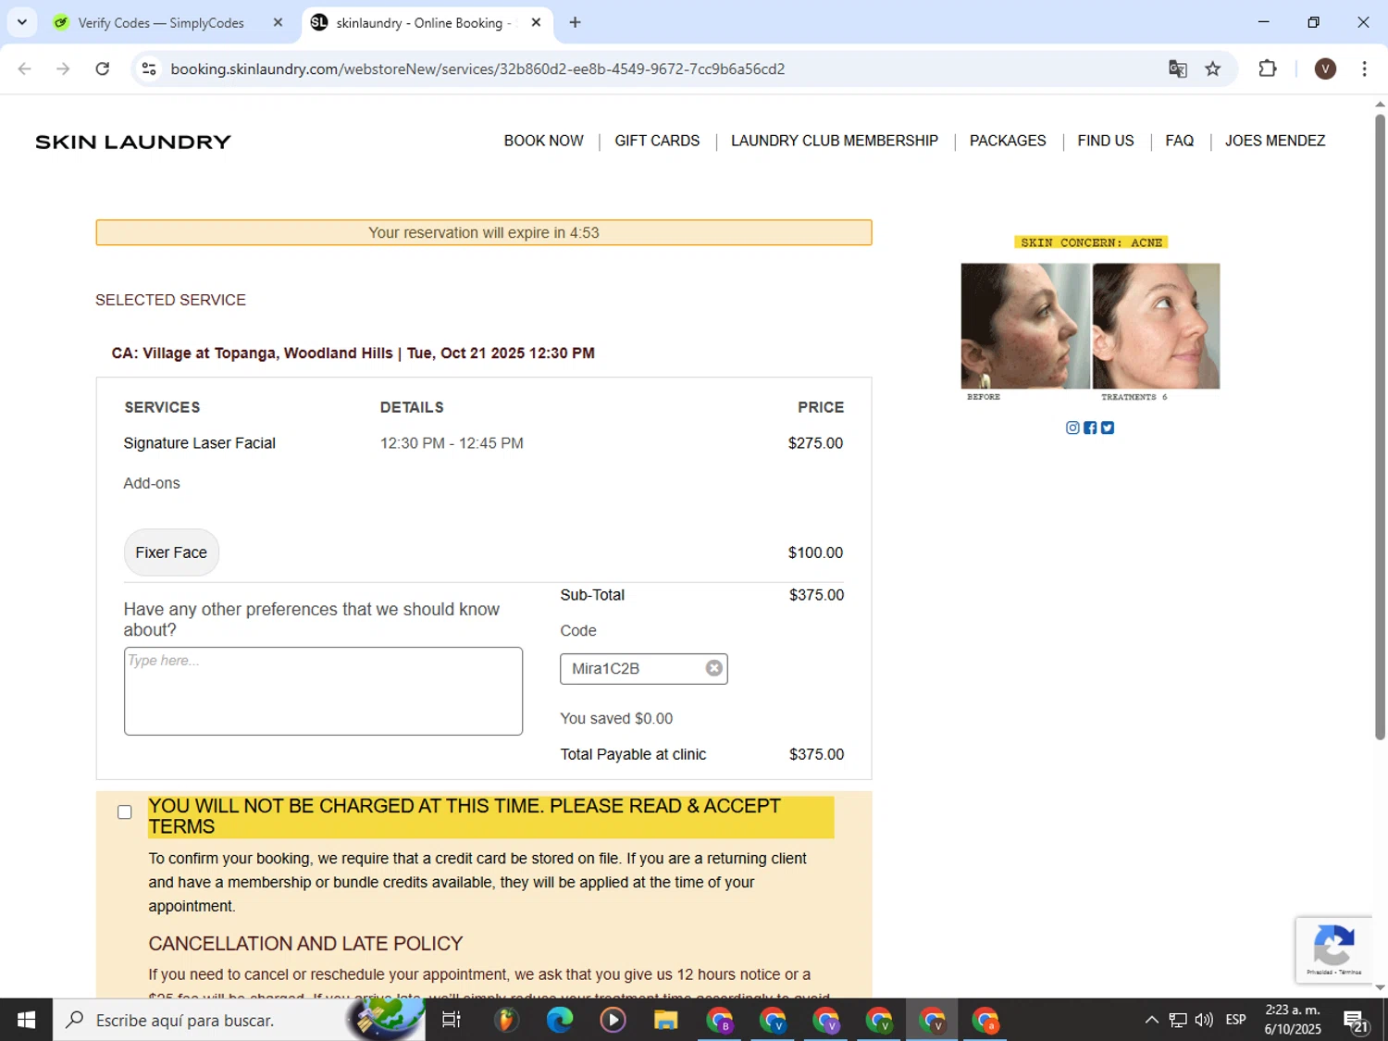Click the SKIN LAUNDRY logo
Screen dimensions: 1388x1041
[133, 142]
